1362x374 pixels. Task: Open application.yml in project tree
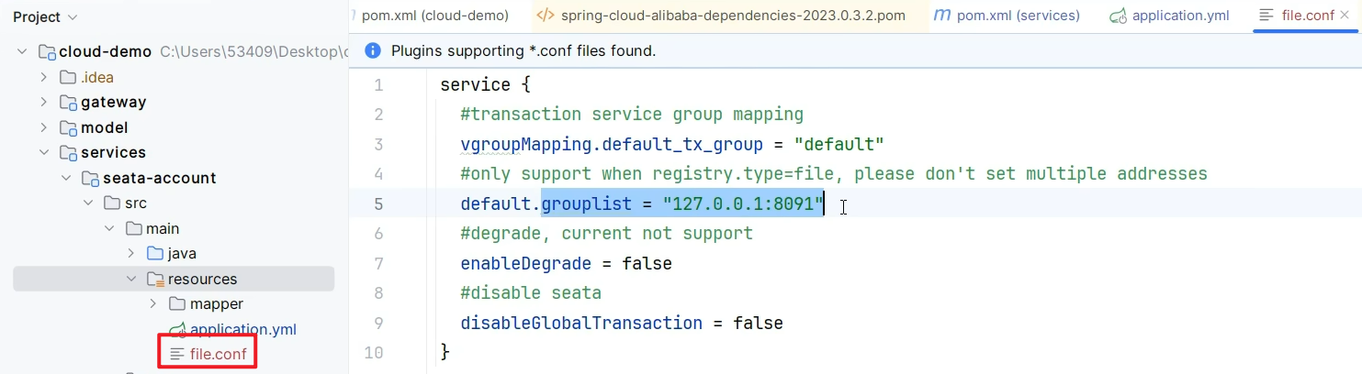[243, 329]
